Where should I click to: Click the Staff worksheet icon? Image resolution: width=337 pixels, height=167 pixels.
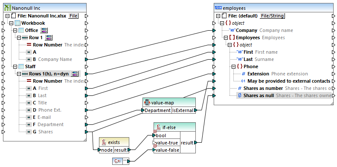pos(21,66)
